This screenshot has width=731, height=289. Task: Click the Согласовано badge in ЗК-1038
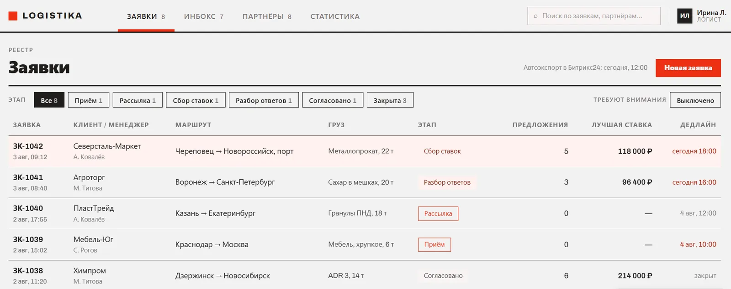click(443, 276)
